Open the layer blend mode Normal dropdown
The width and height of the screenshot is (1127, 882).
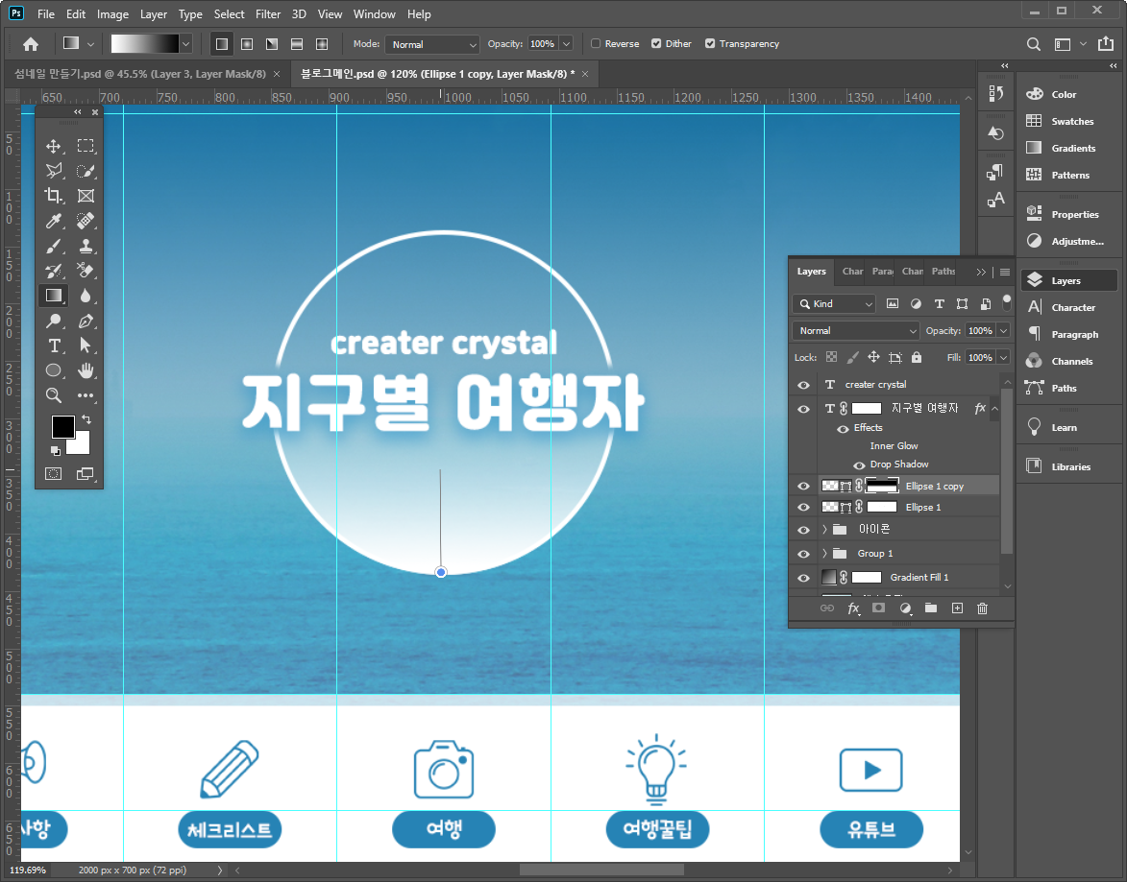(855, 330)
